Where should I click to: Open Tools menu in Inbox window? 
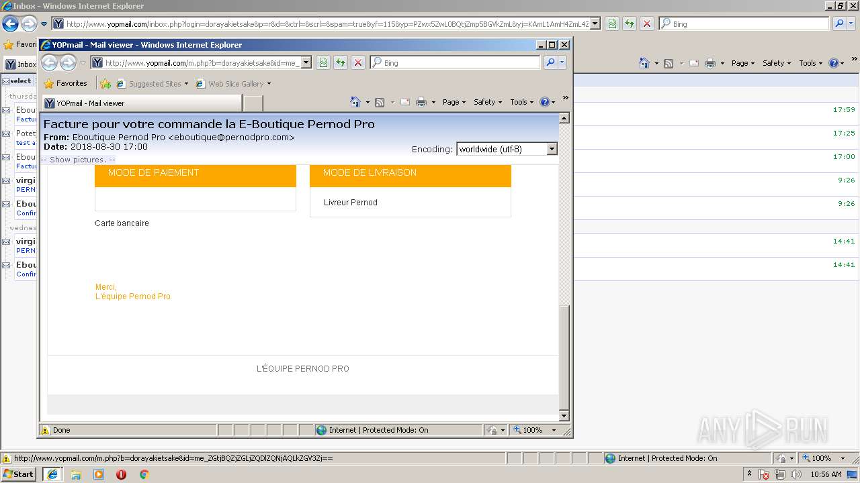811,63
